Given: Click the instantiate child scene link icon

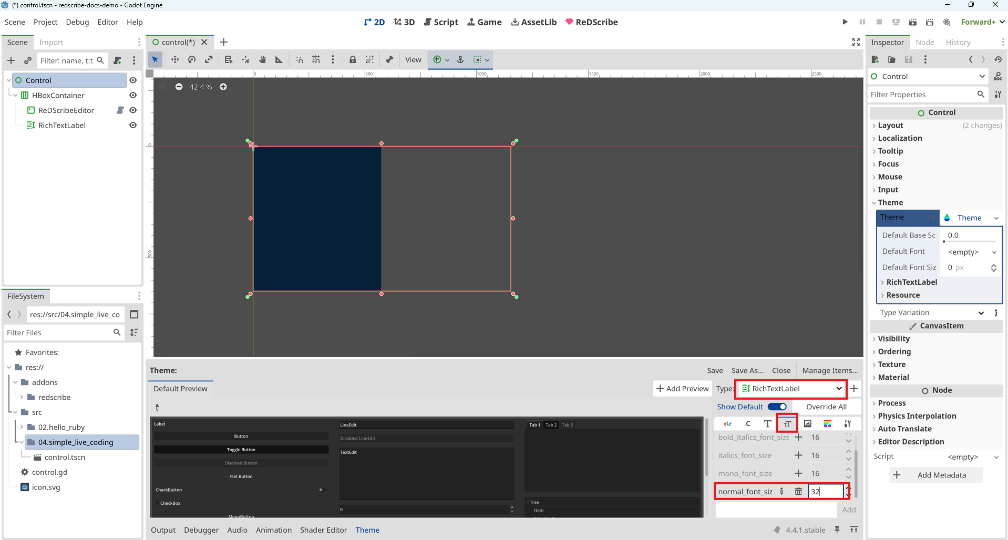Looking at the screenshot, I should [x=28, y=60].
